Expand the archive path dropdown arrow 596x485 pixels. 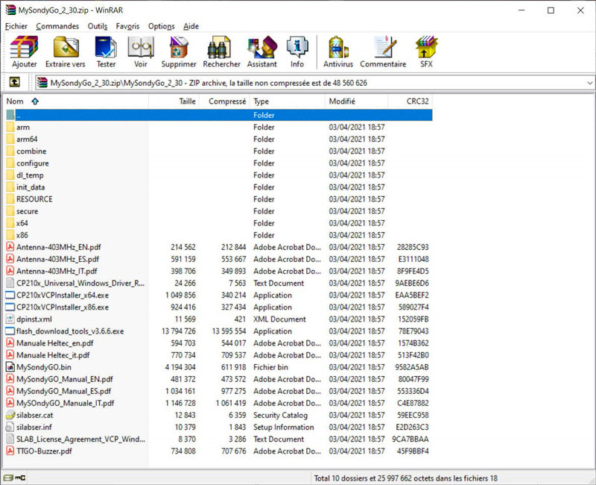589,83
